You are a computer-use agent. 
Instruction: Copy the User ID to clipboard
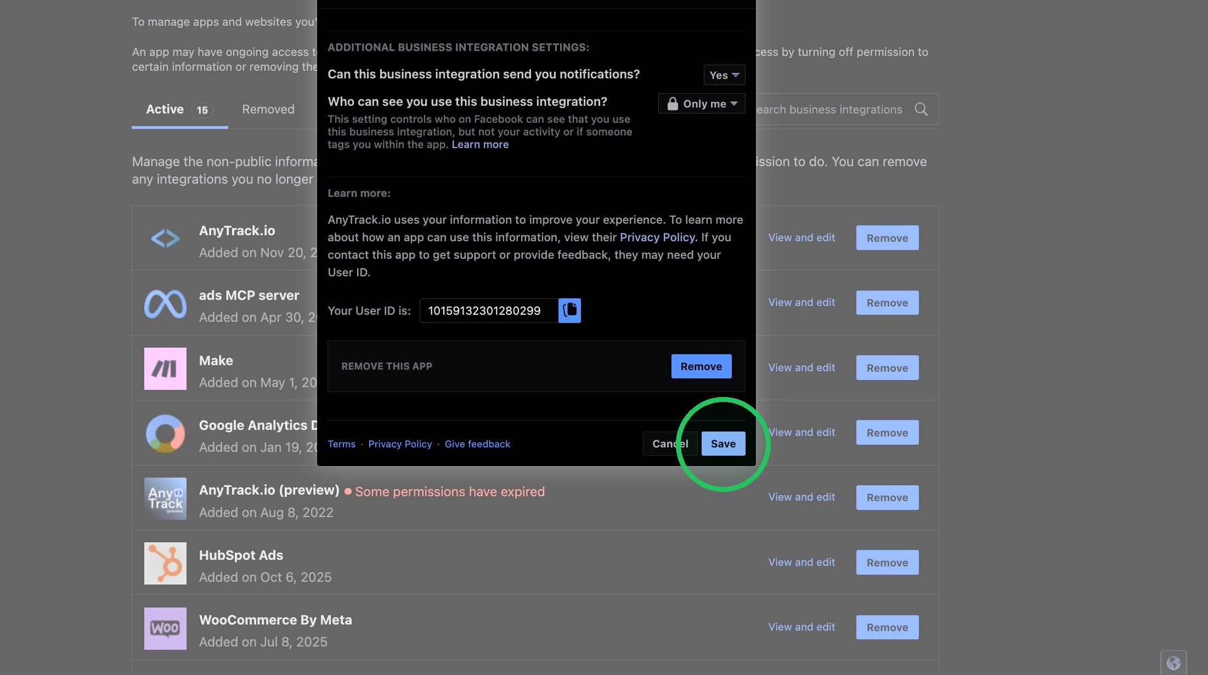point(569,310)
